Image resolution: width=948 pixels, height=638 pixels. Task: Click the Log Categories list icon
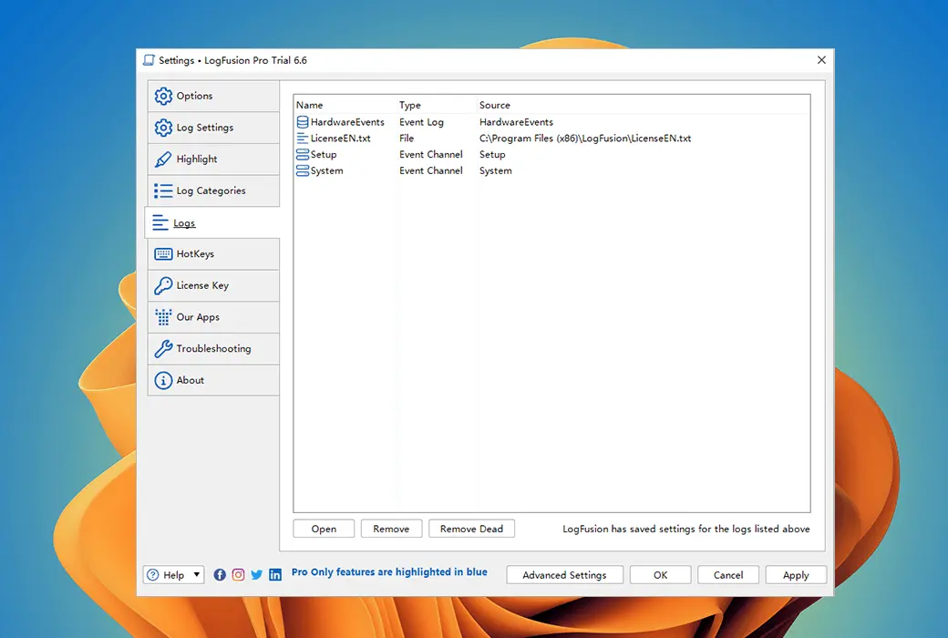[163, 190]
